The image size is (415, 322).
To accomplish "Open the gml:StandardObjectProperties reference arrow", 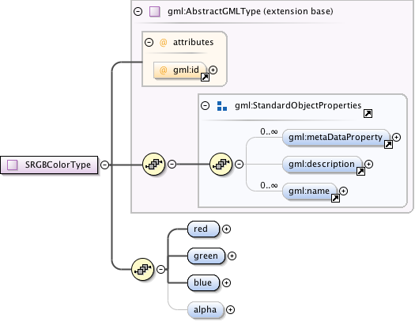I will click(x=368, y=113).
